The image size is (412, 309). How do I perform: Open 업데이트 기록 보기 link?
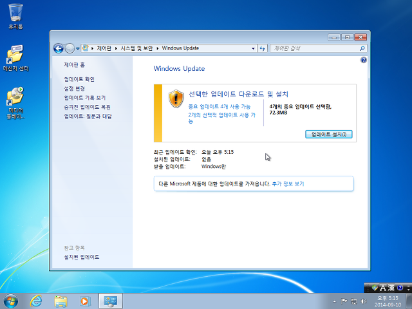pyautogui.click(x=84, y=98)
